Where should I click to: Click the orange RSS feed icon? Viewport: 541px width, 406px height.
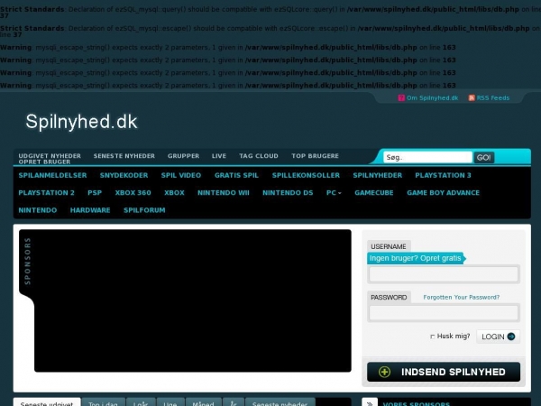point(472,98)
